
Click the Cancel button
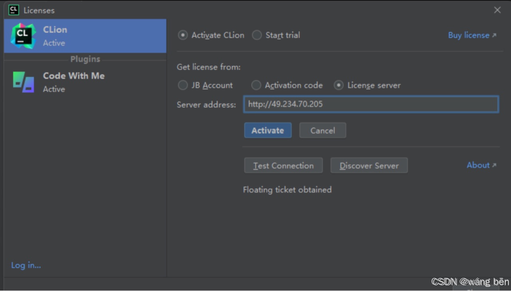(323, 130)
